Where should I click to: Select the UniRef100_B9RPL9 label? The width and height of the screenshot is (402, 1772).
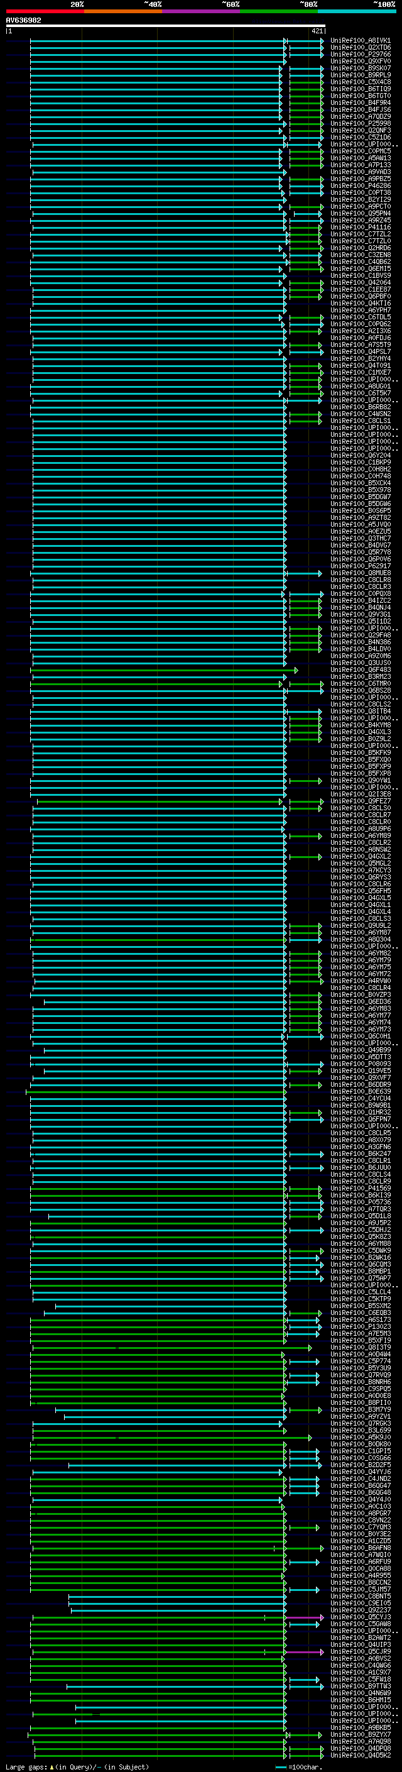click(360, 75)
